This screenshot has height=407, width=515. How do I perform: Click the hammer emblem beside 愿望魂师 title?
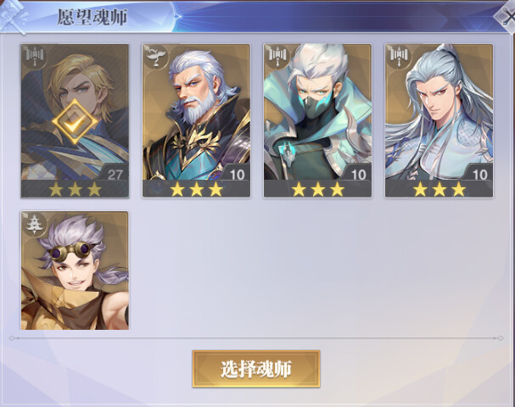14,16
